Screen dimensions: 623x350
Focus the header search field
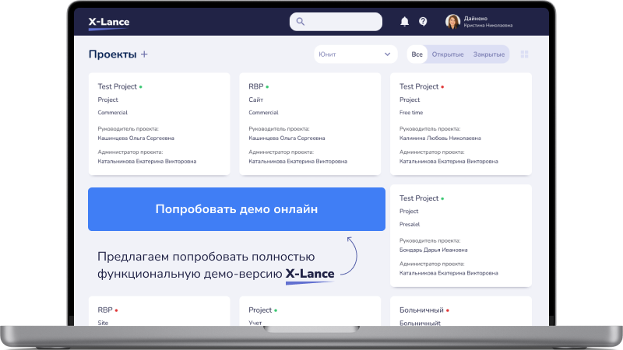pyautogui.click(x=336, y=22)
